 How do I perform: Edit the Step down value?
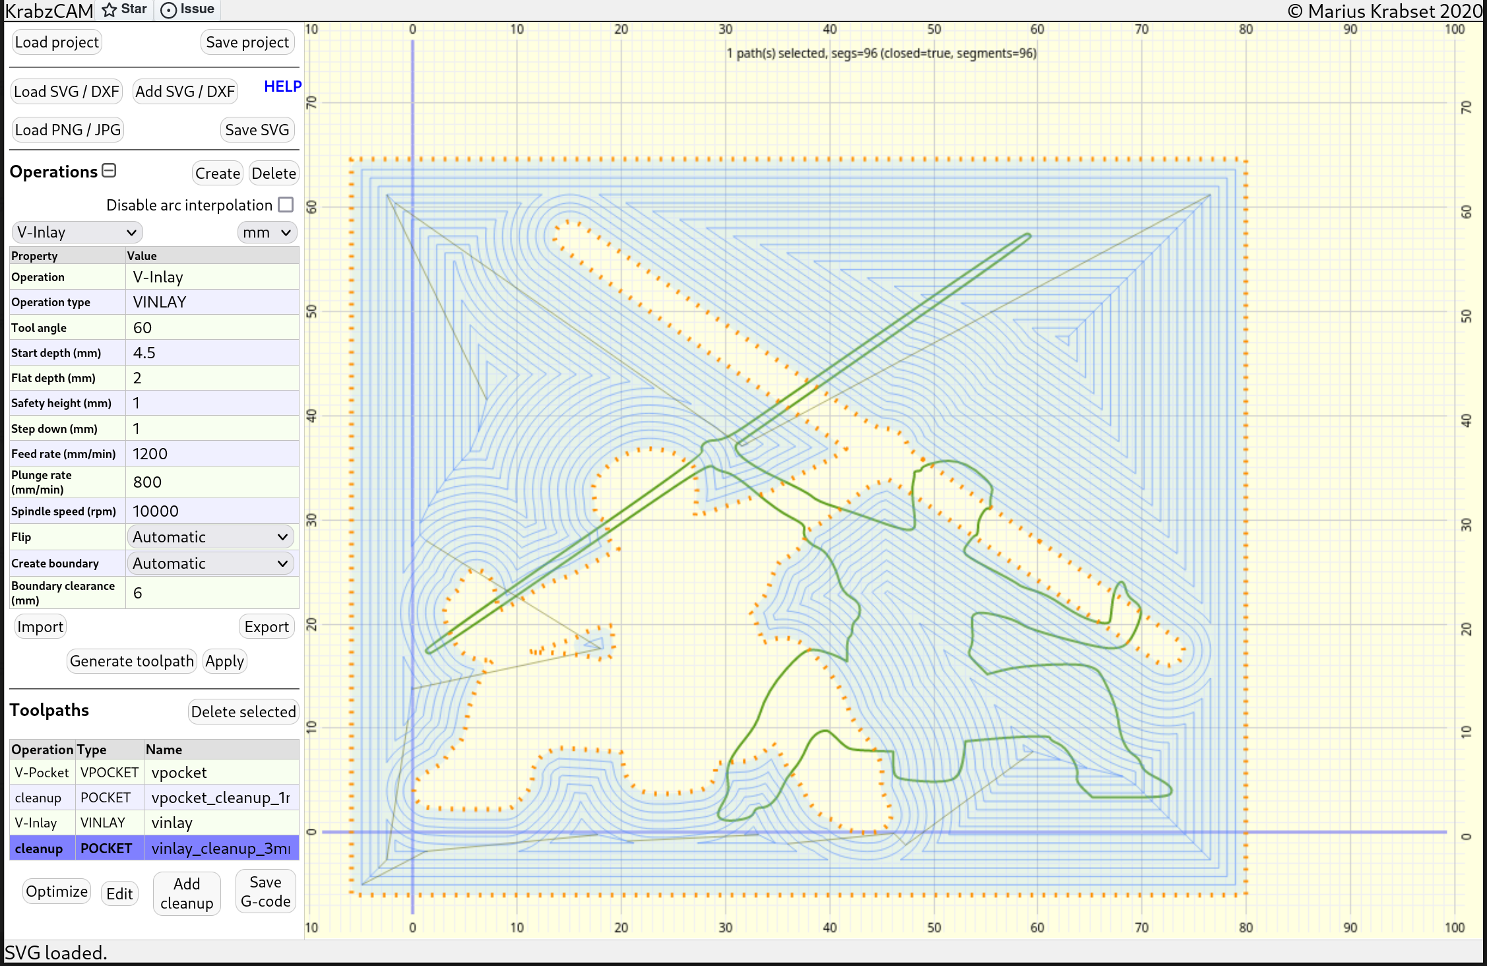pyautogui.click(x=212, y=429)
